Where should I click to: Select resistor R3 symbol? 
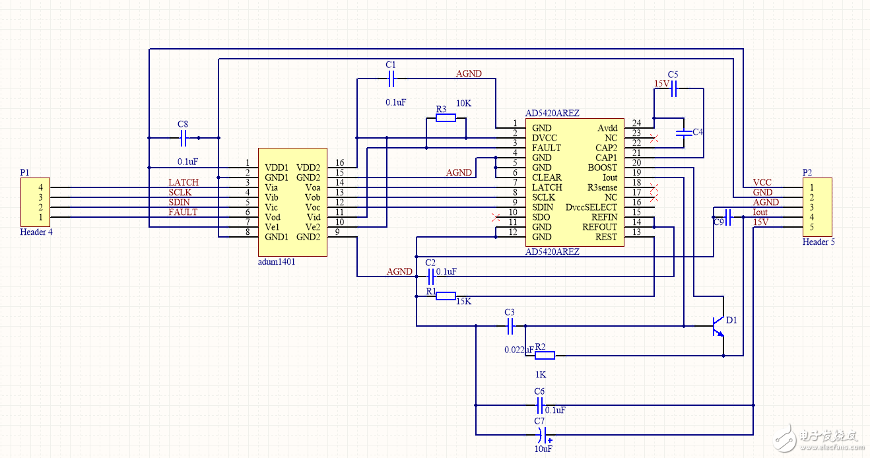(446, 118)
